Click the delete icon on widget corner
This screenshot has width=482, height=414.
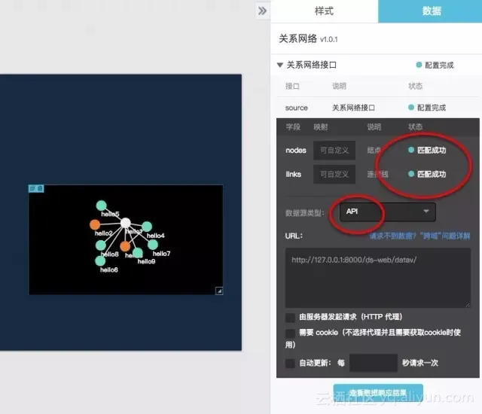[40, 188]
